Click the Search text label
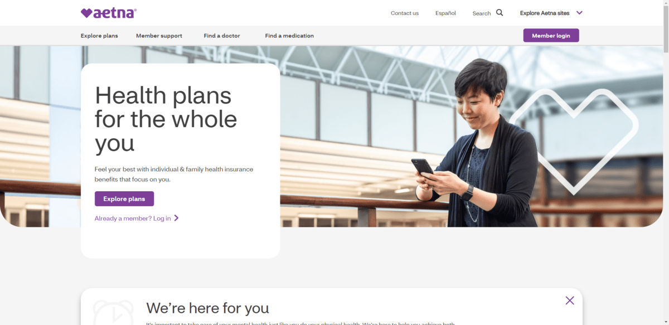 pyautogui.click(x=482, y=13)
